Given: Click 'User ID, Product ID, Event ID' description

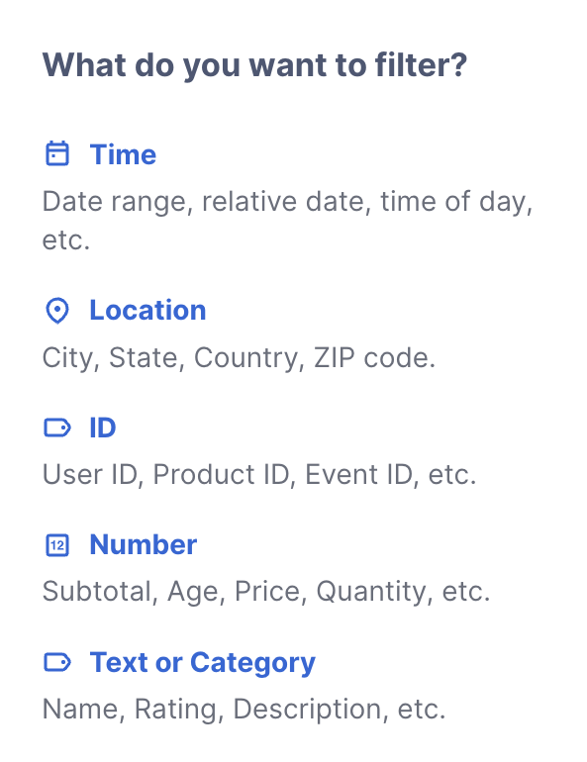Looking at the screenshot, I should [x=259, y=475].
